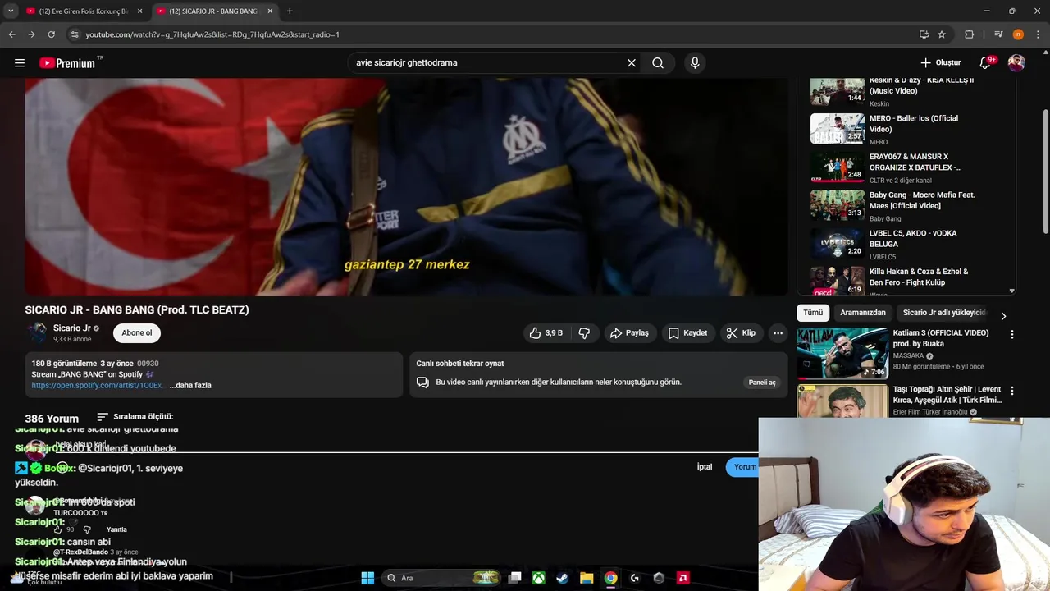Bookmark this page with the star icon
The width and height of the screenshot is (1050, 591).
point(942,34)
